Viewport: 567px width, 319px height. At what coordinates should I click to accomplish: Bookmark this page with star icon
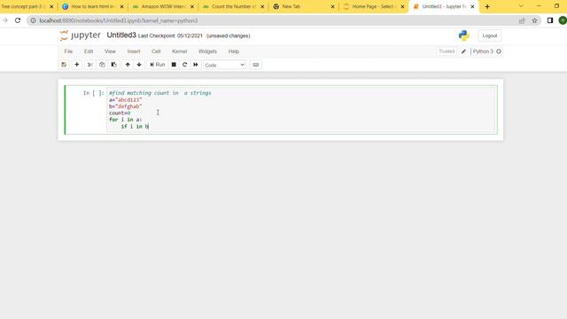coord(534,20)
